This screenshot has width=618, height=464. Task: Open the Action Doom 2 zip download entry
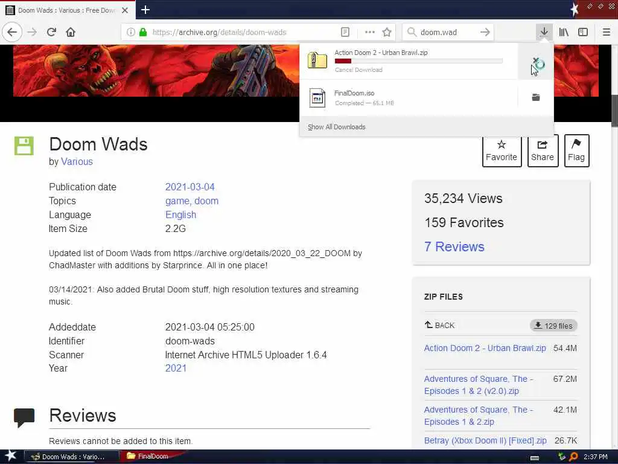409,61
